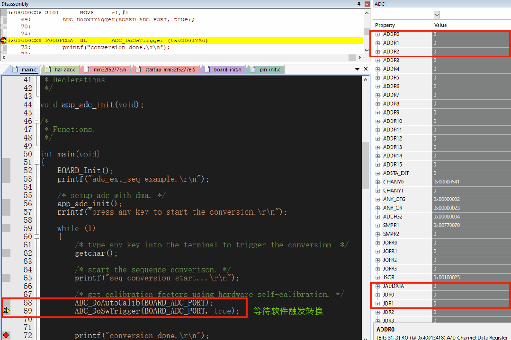511x340 pixels.
Task: Open the mm32f5277e.h tab
Action: 106,70
